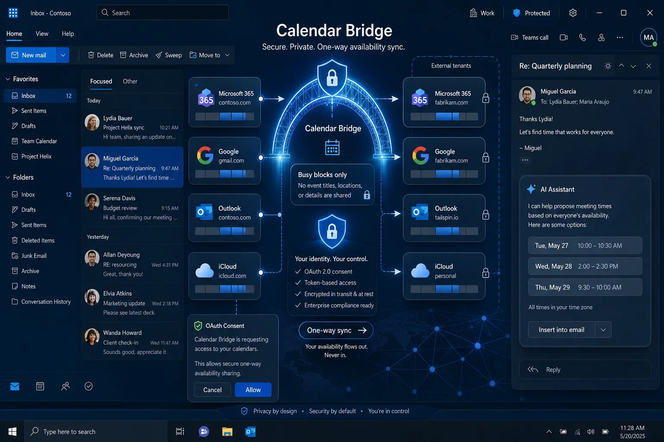664x442 pixels.
Task: Toggle lock on iCloud personal
Action: (x=486, y=273)
